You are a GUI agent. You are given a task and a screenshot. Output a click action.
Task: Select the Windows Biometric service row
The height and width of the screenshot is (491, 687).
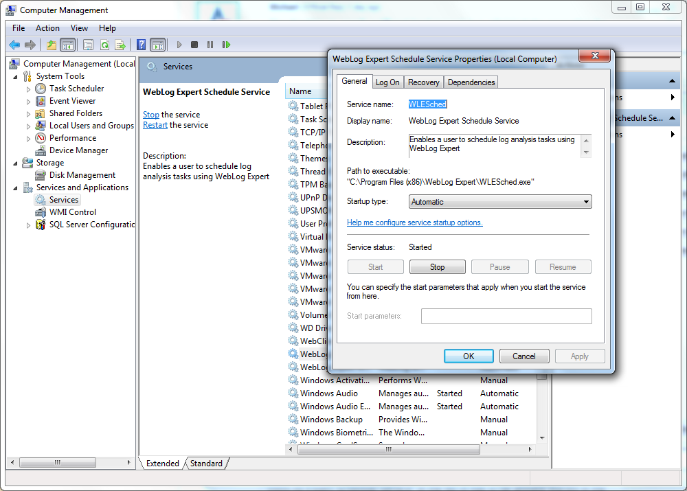pyautogui.click(x=412, y=433)
